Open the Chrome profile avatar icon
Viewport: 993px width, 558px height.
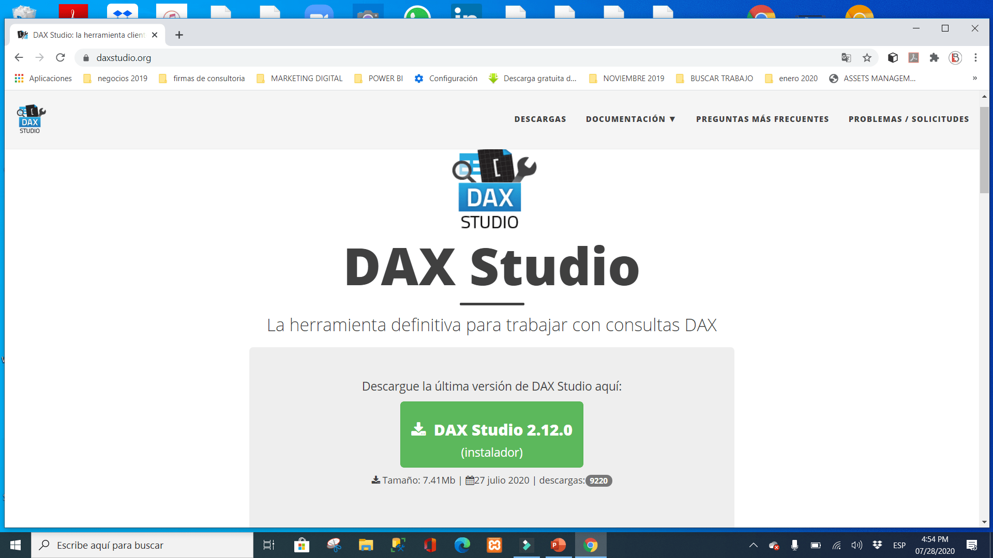(x=954, y=57)
